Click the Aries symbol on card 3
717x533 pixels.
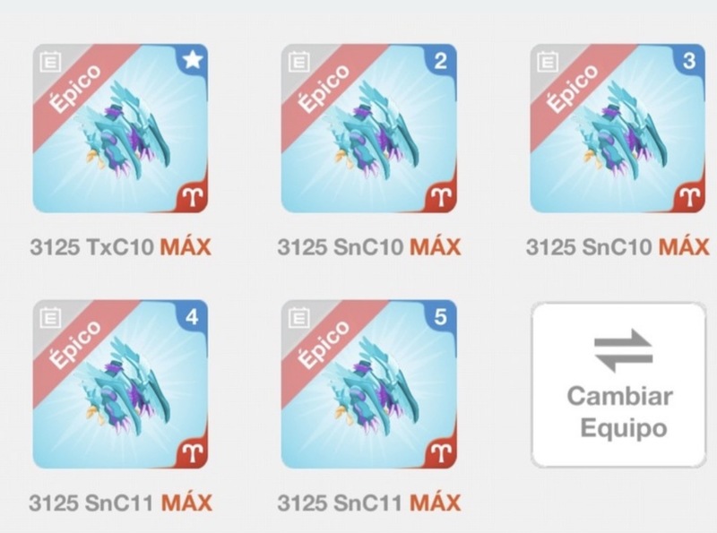pos(689,197)
